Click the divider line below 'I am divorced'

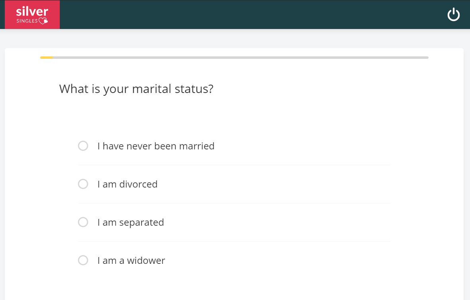[234, 203]
